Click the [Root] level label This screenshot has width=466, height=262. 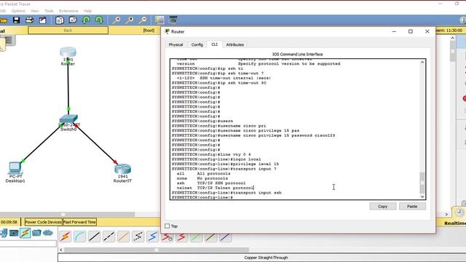(x=149, y=31)
